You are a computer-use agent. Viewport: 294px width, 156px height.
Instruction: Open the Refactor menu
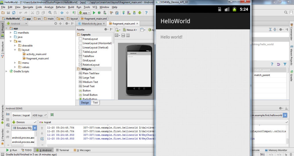point(61,7)
